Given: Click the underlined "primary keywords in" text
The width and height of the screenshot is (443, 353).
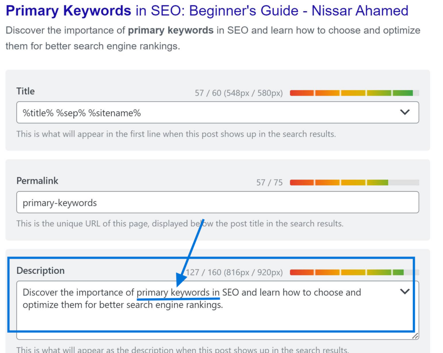Looking at the screenshot, I should 177,292.
